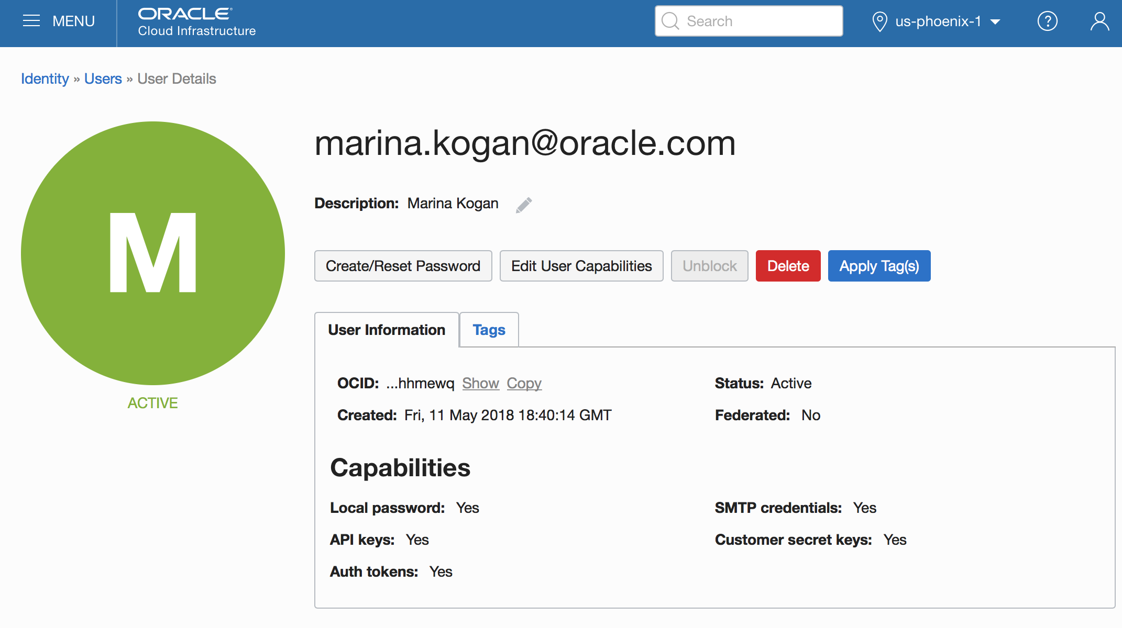Copy the OCID value
The width and height of the screenshot is (1122, 628).
click(524, 384)
